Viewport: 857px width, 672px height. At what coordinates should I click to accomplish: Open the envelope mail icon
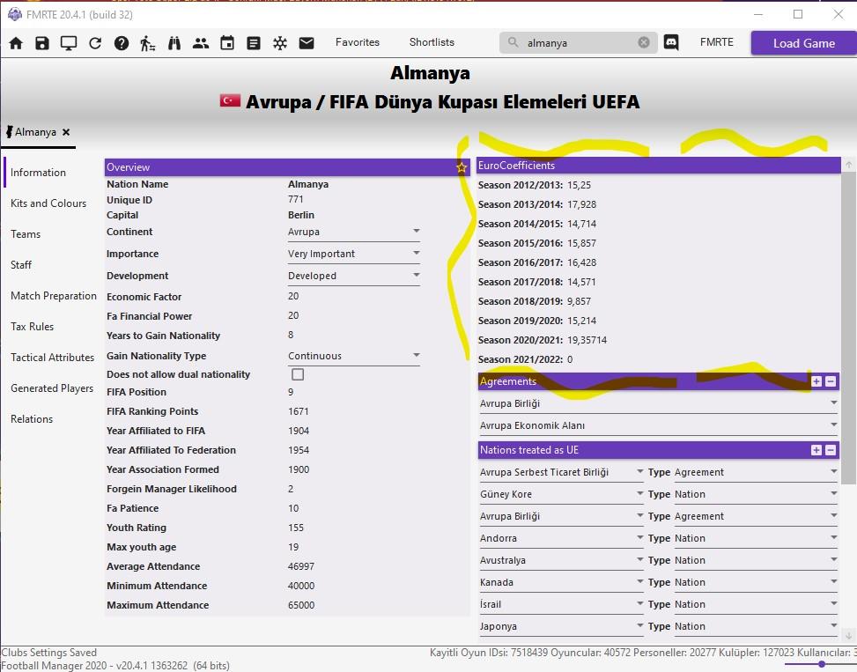click(x=307, y=43)
